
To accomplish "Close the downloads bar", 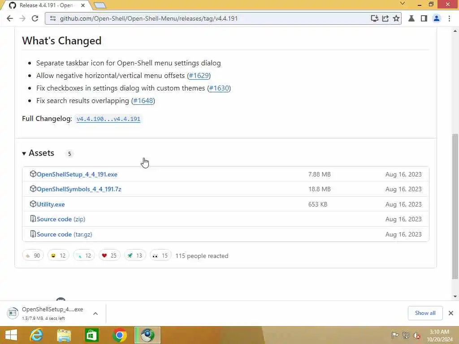I will pos(451,313).
